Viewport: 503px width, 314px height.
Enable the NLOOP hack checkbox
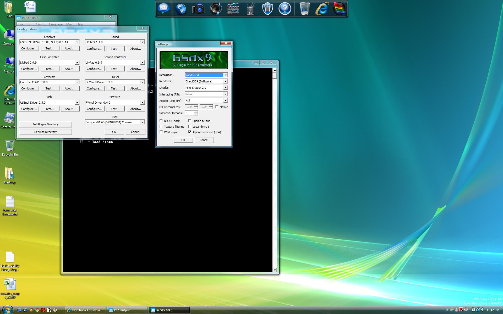click(161, 121)
